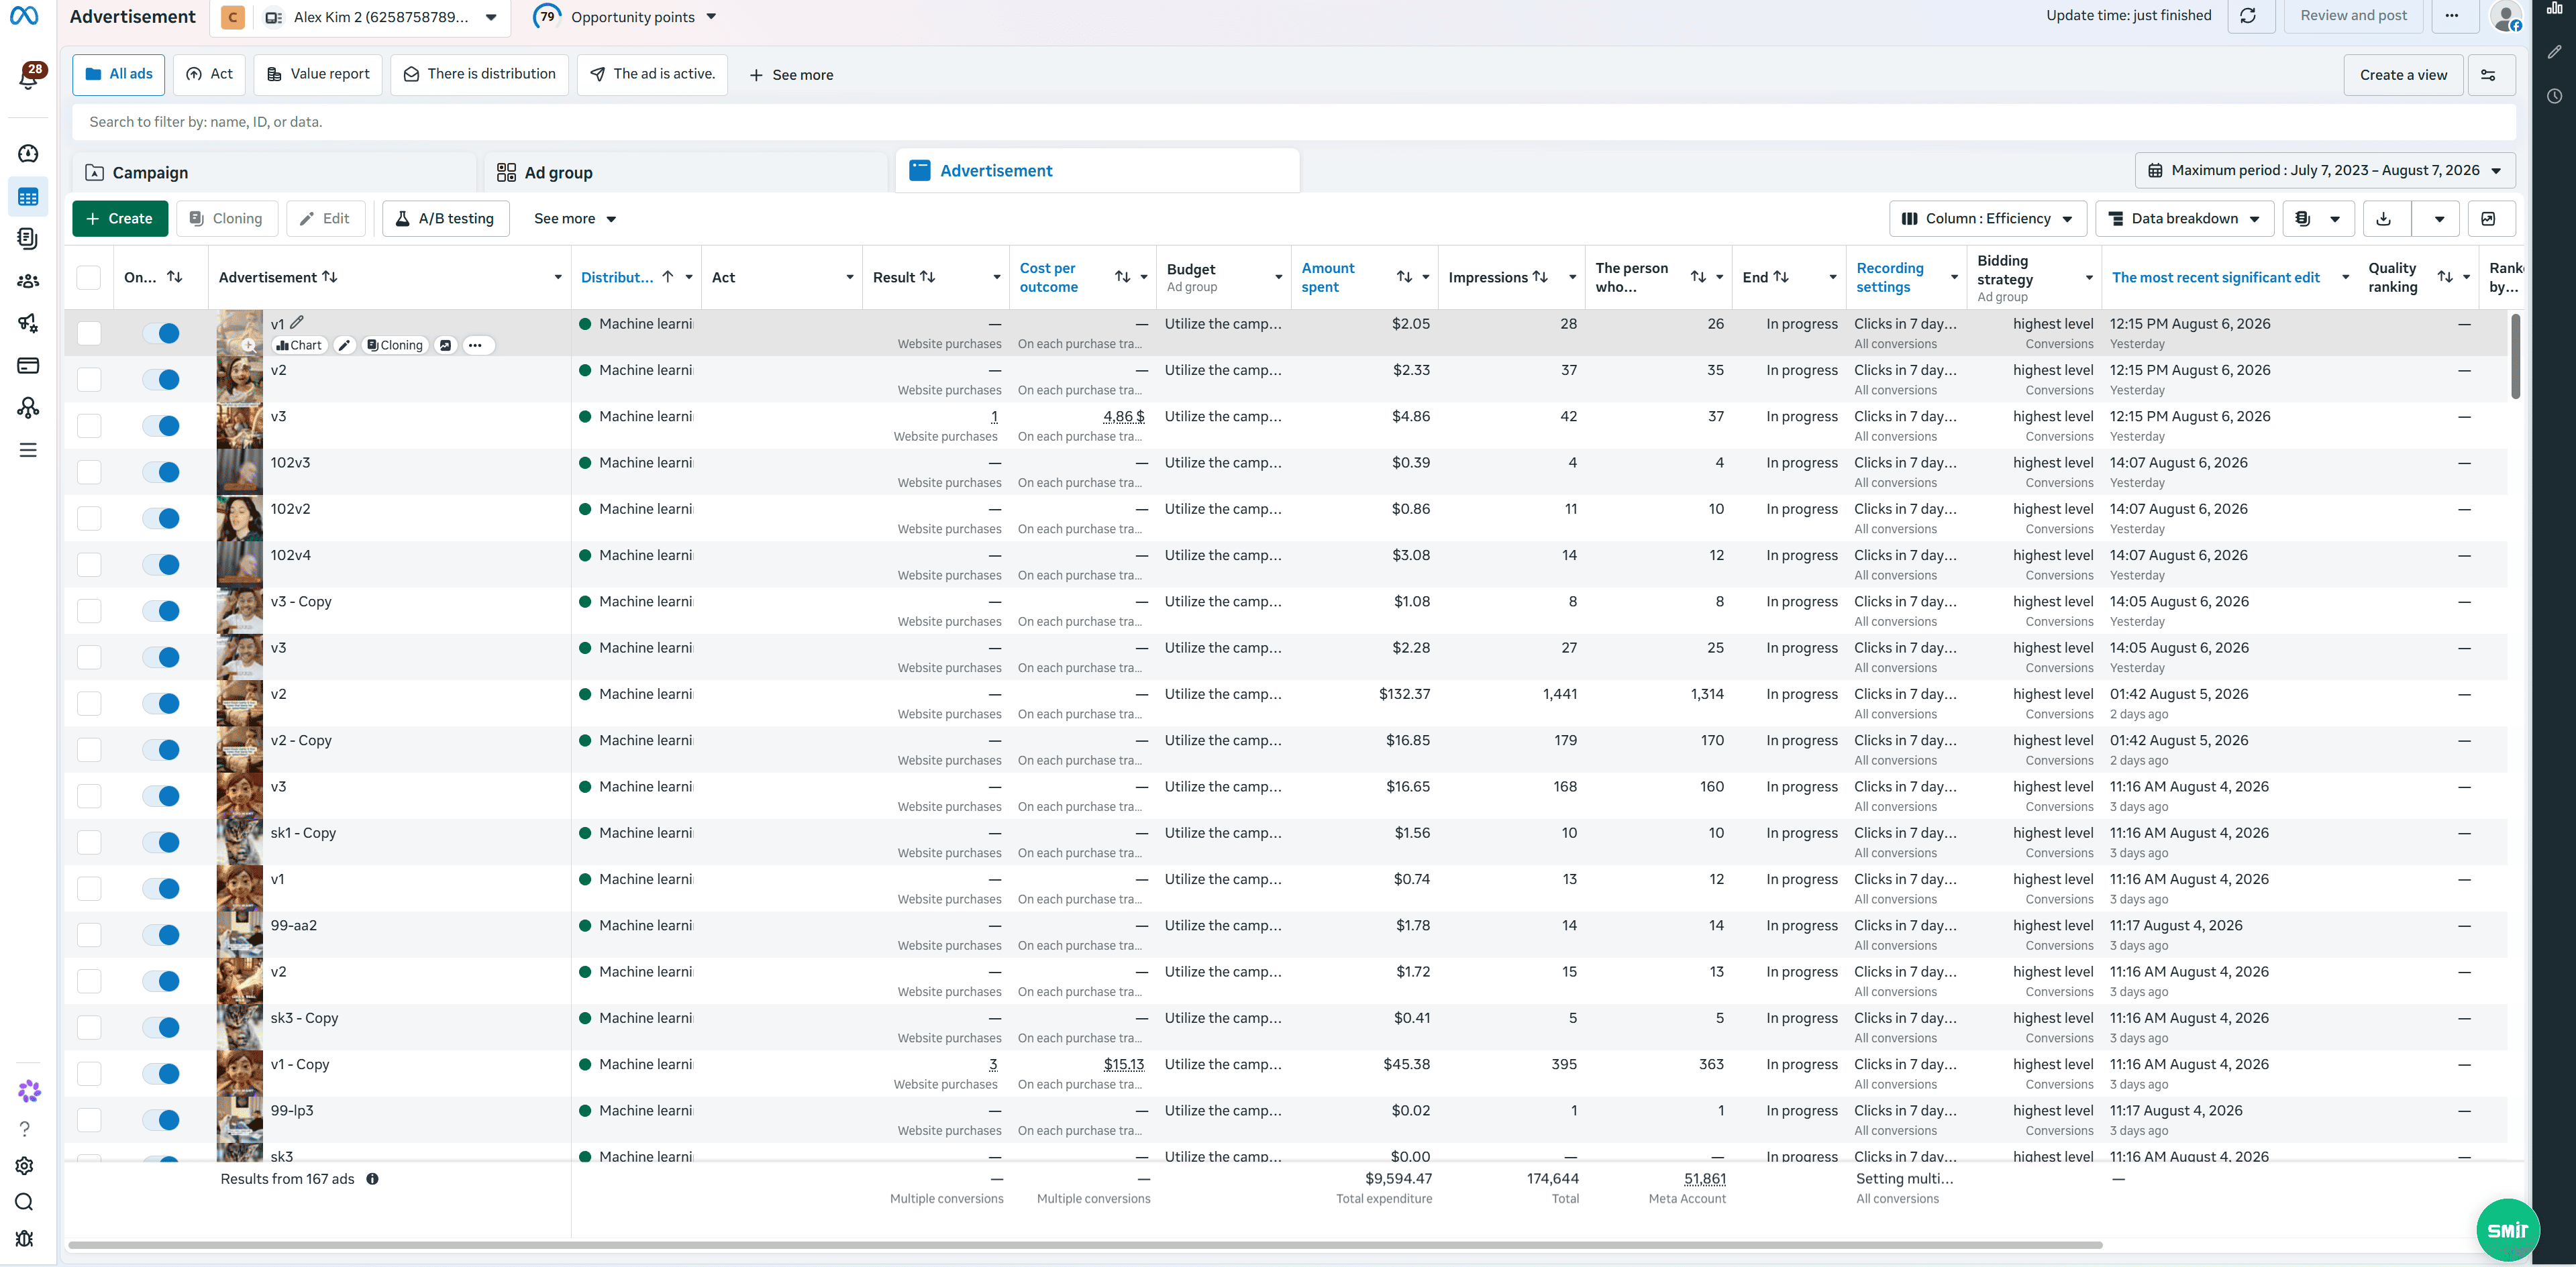Open the bug report icon in the sidebar

pos(25,1239)
